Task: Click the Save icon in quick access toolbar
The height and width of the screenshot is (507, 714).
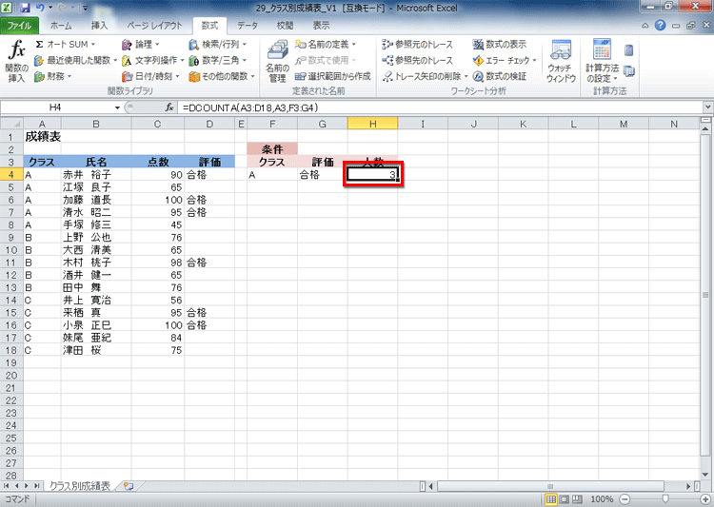Action: coord(25,8)
